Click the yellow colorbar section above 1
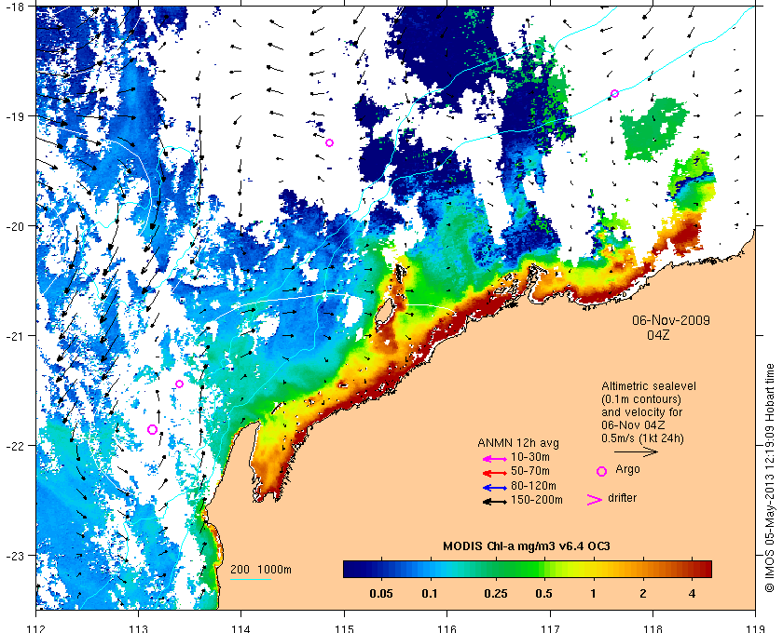 (x=593, y=569)
